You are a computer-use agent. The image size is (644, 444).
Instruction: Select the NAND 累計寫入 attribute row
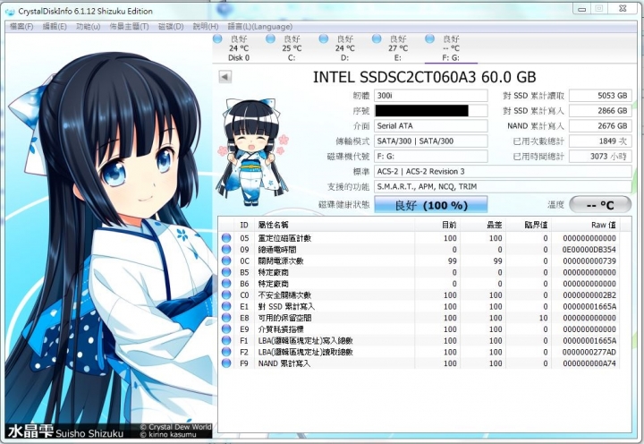coord(419,363)
